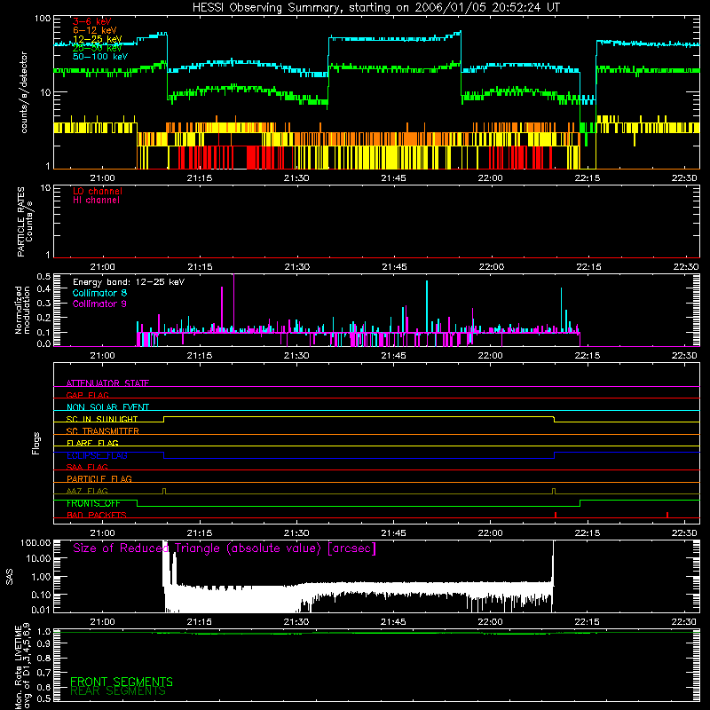Click the HESSI Observing Summary title text

[x=375, y=8]
